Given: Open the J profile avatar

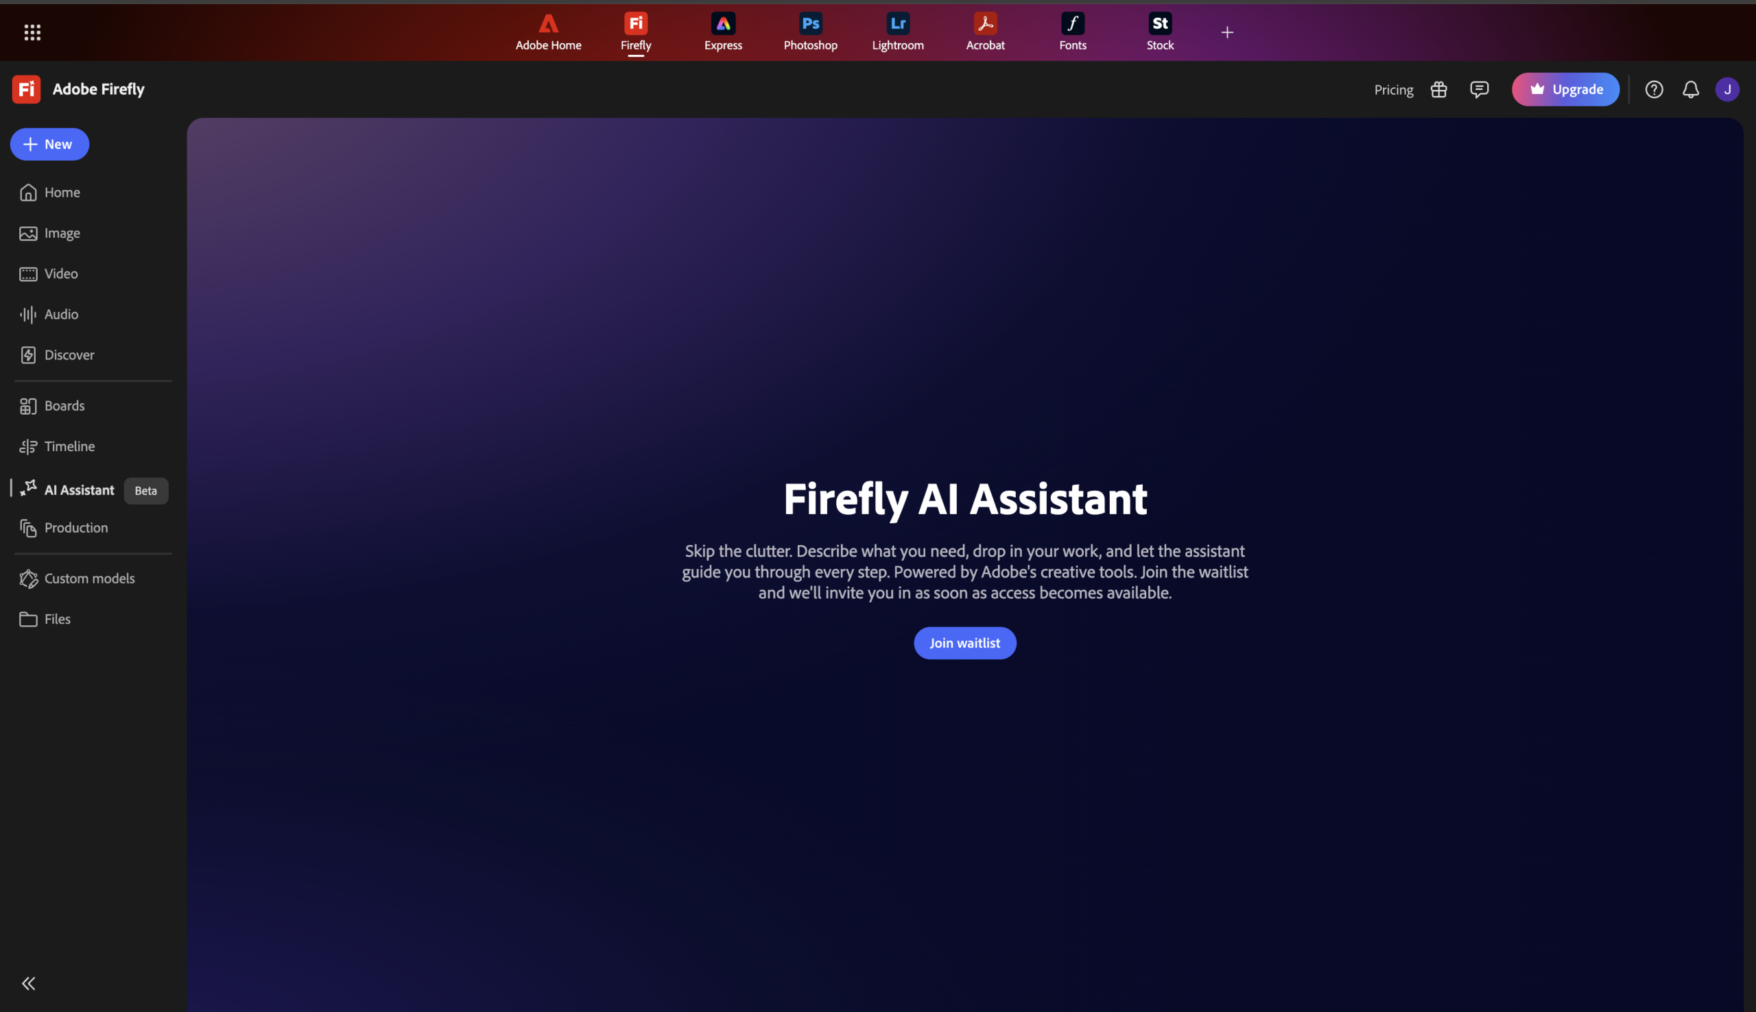Looking at the screenshot, I should point(1726,90).
